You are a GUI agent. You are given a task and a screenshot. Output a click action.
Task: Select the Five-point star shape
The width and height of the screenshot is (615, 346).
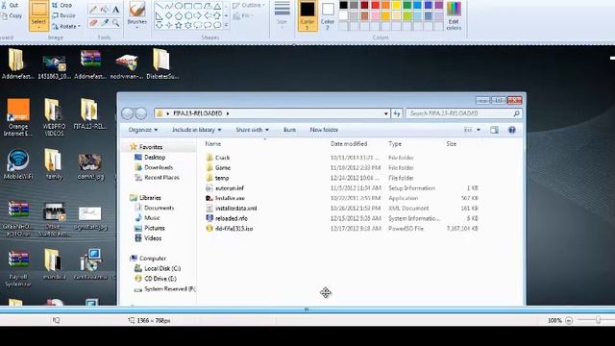(179, 25)
